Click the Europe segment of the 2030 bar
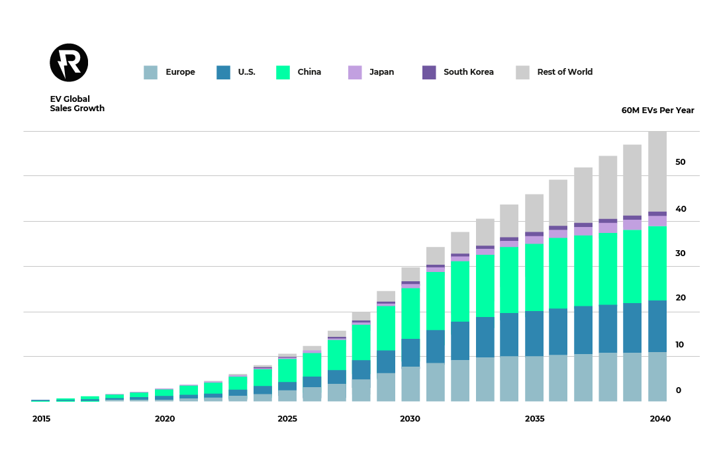Image resolution: width=715 pixels, height=454 pixels. 410,384
